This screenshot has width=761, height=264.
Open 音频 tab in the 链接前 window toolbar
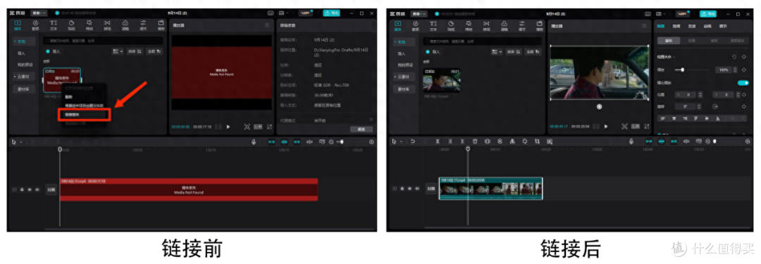(35, 25)
